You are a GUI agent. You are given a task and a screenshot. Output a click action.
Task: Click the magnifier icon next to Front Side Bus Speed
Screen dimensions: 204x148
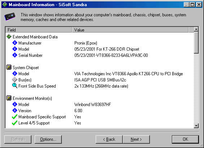point(15,86)
